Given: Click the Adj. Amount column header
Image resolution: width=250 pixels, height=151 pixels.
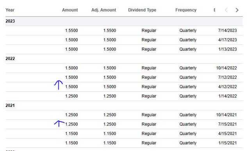Looking at the screenshot, I should [104, 10].
